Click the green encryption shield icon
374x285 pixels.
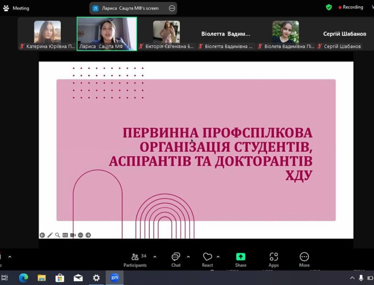(x=329, y=7)
